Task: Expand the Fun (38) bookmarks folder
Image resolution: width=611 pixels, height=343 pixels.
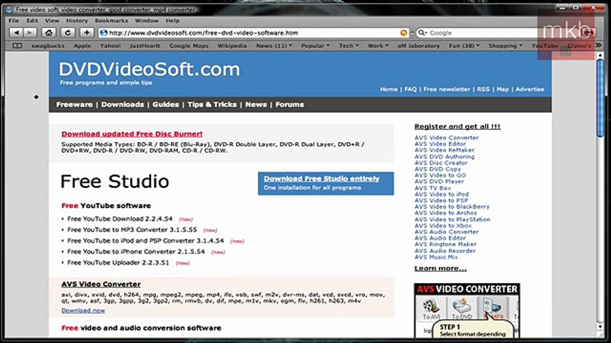Action: tap(464, 46)
